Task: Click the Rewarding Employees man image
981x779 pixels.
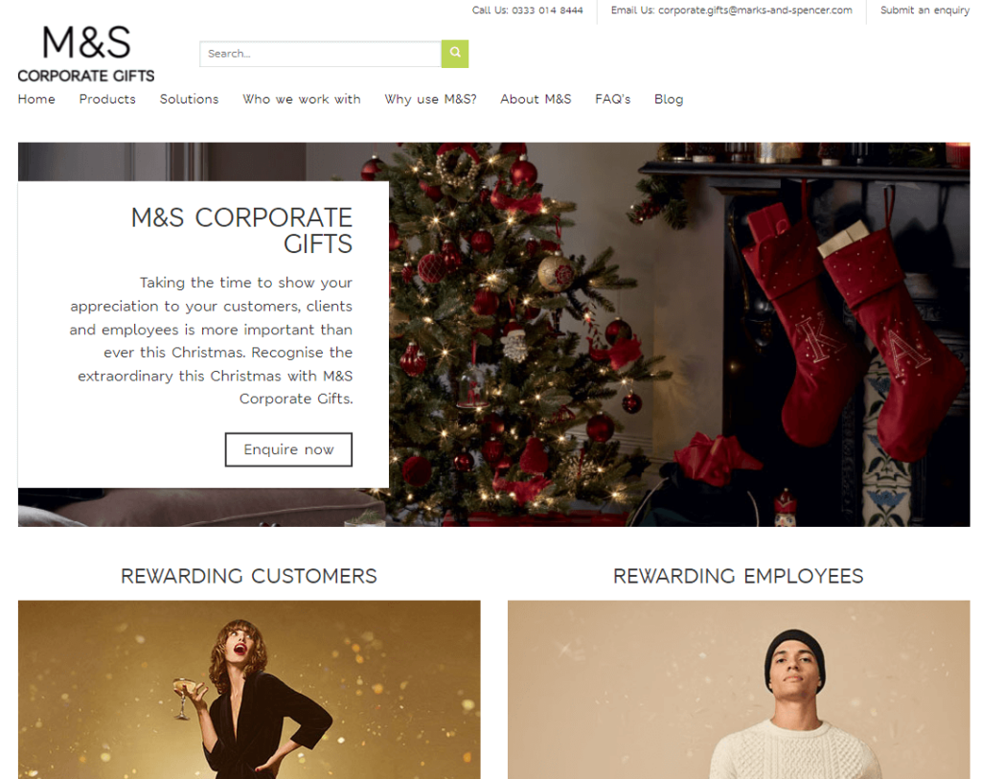Action: click(739, 690)
